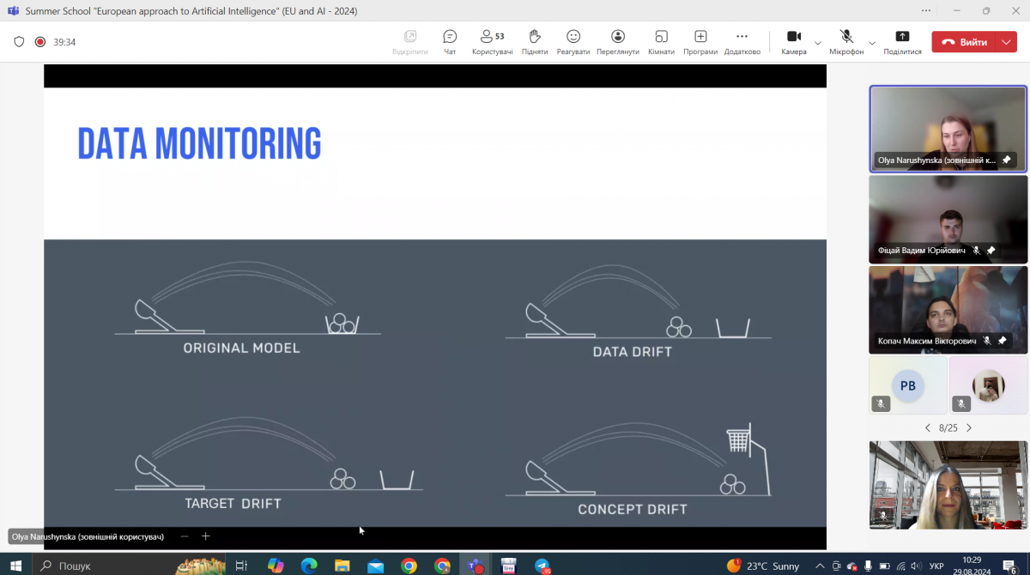Show the participants (Користувачі) list
This screenshot has width=1030, height=575.
(x=492, y=41)
